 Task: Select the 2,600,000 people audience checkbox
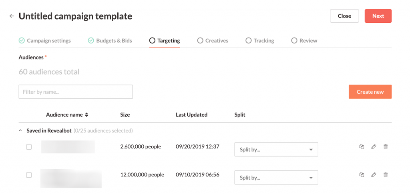coord(29,147)
